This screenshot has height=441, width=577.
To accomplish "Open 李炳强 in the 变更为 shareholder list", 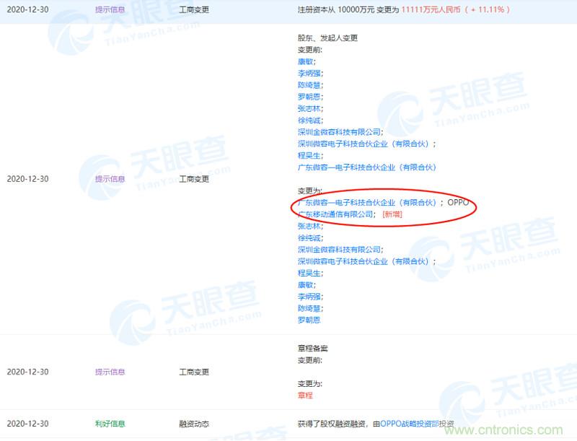I will coord(309,297).
